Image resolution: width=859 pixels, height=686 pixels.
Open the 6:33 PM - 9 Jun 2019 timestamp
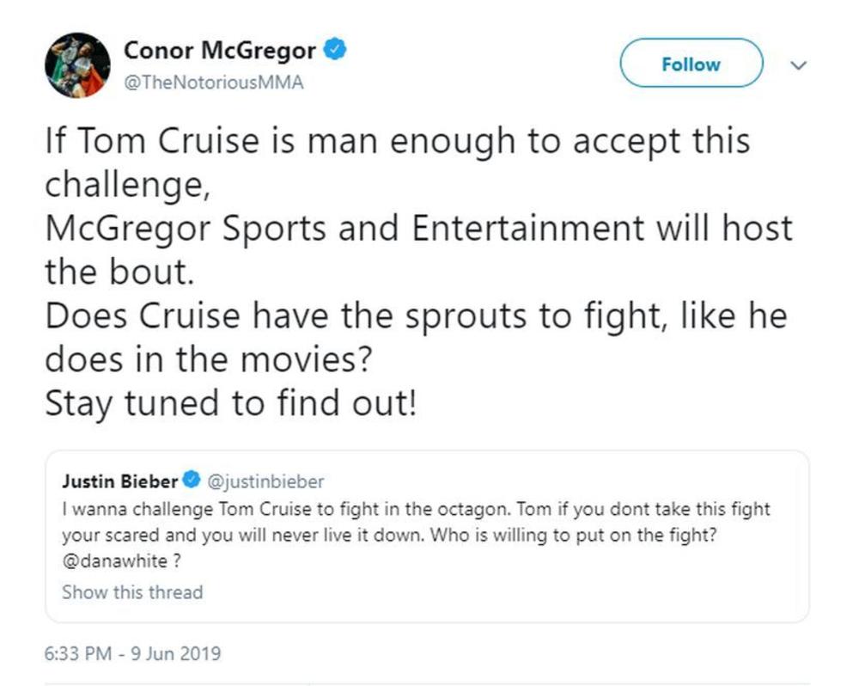(x=132, y=653)
